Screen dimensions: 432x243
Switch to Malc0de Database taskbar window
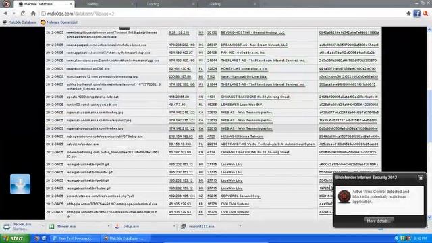click(126, 238)
